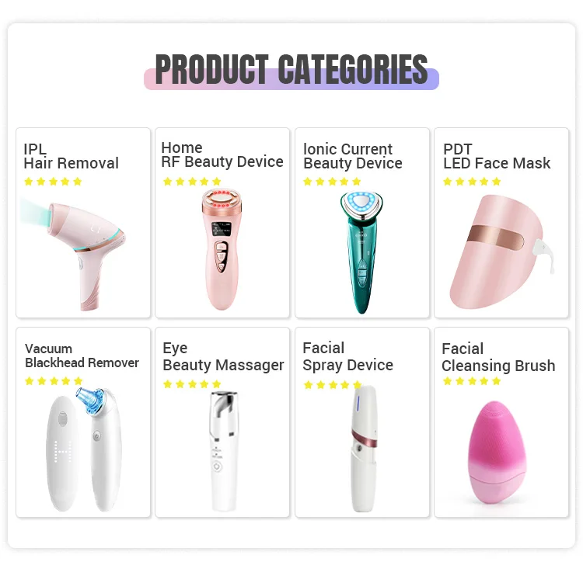Open Ionic Current Beauty Device category
Image resolution: width=583 pixels, height=569 pixels.
pos(353,156)
